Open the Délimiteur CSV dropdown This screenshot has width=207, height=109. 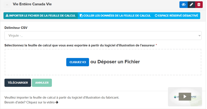(103, 36)
